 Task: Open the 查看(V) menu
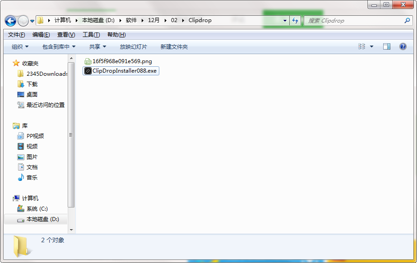66,35
